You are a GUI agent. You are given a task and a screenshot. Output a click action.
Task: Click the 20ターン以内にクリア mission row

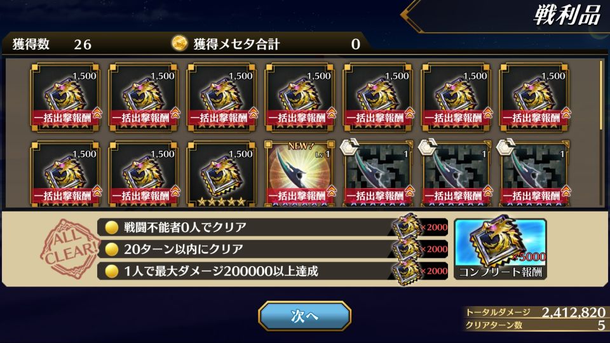pyautogui.click(x=273, y=249)
